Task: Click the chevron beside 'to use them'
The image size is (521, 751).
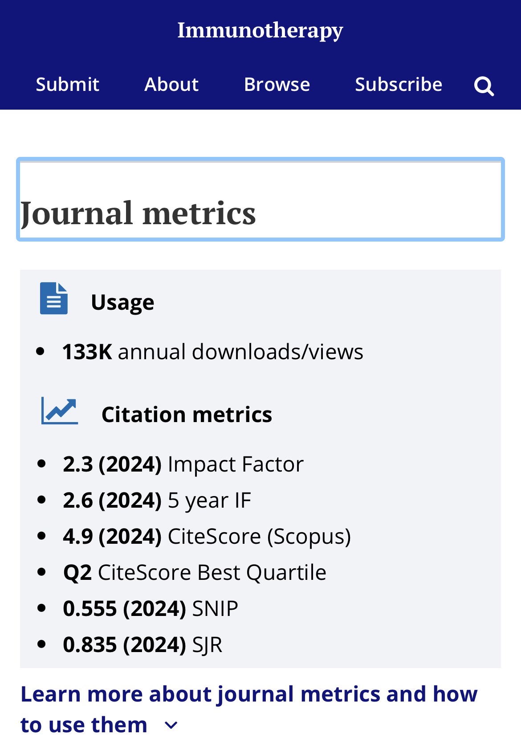Action: 171,726
